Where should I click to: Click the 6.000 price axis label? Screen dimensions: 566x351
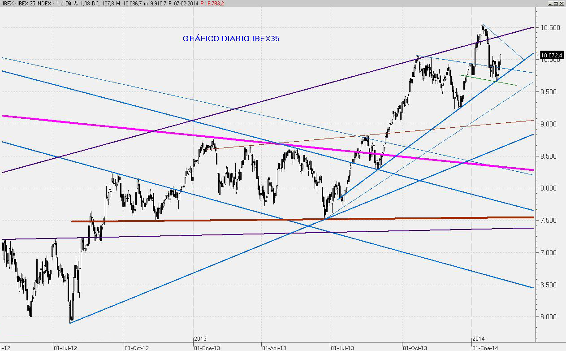(x=550, y=317)
